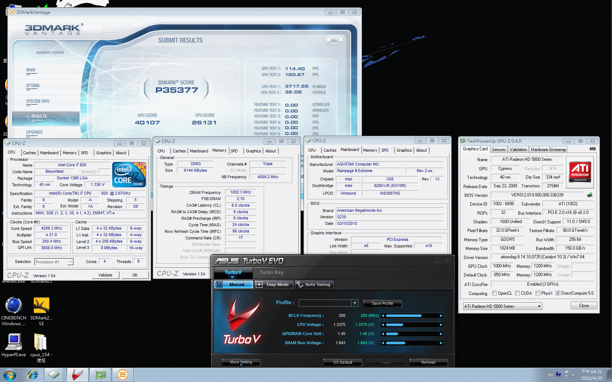
Task: Open the cpuz_154 folder shortcut
Action: point(41,348)
